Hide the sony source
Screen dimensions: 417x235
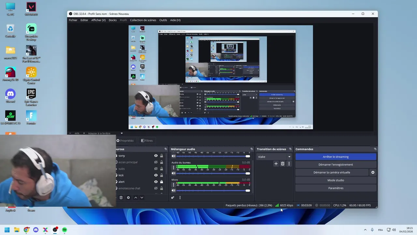pyautogui.click(x=156, y=156)
